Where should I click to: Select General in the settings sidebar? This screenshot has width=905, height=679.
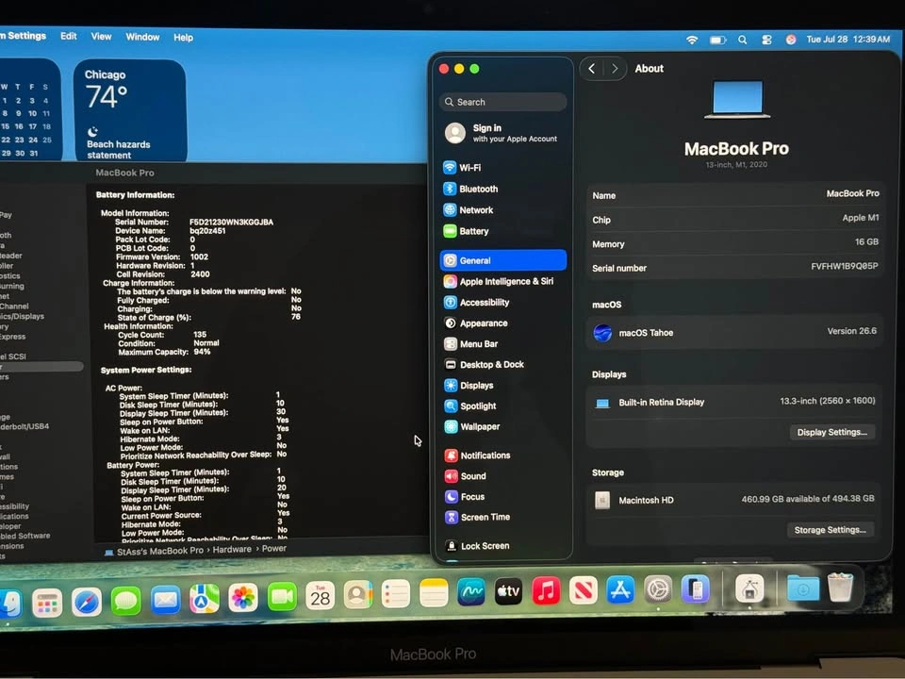[502, 260]
